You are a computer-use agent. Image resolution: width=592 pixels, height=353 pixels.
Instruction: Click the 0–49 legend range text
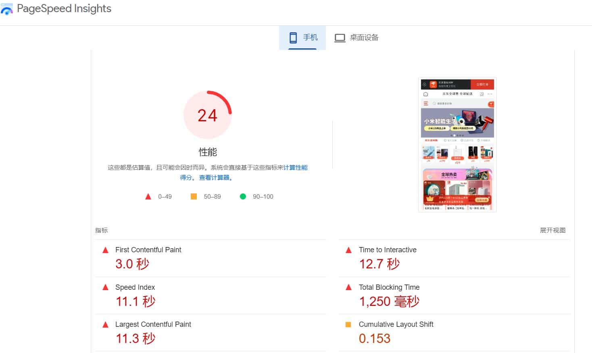point(165,197)
